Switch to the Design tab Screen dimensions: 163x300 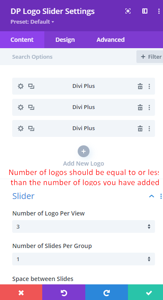click(65, 40)
